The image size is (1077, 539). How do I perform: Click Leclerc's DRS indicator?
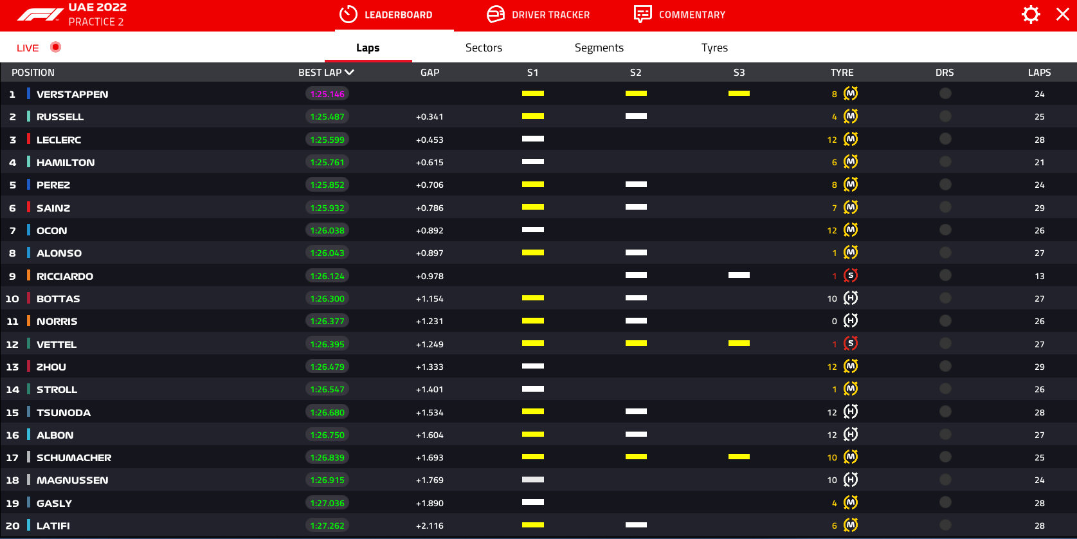(x=945, y=139)
